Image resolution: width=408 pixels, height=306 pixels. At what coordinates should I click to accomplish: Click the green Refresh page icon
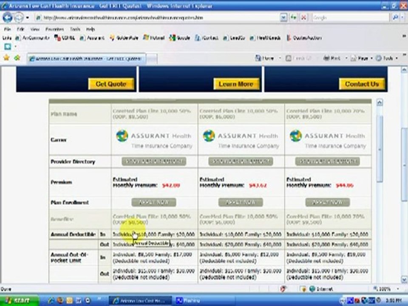coord(294,18)
